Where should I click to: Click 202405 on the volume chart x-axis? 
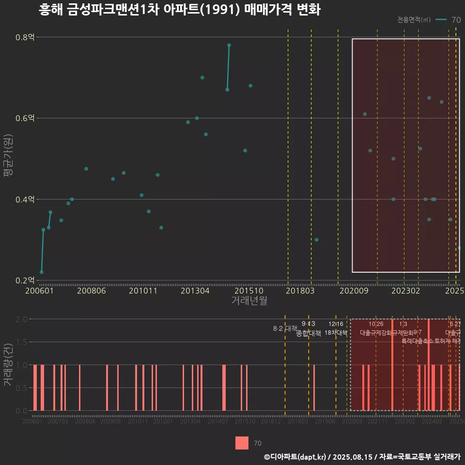point(432,421)
